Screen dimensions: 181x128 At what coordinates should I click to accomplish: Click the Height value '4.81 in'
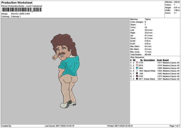[x=176, y=8]
